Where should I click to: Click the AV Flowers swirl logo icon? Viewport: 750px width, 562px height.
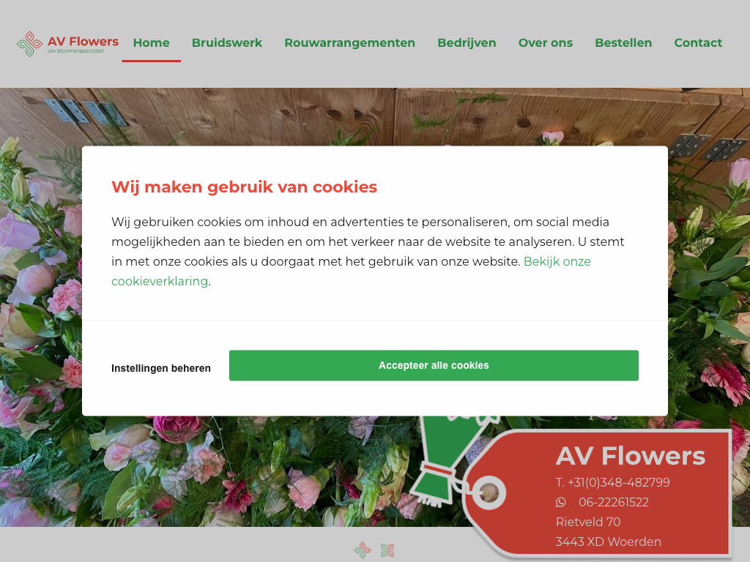pos(29,44)
